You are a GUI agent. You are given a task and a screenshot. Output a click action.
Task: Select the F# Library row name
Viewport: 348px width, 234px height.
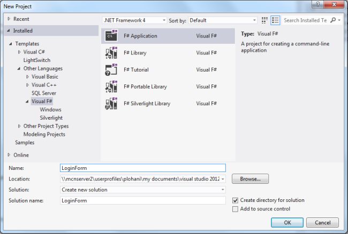(x=135, y=53)
